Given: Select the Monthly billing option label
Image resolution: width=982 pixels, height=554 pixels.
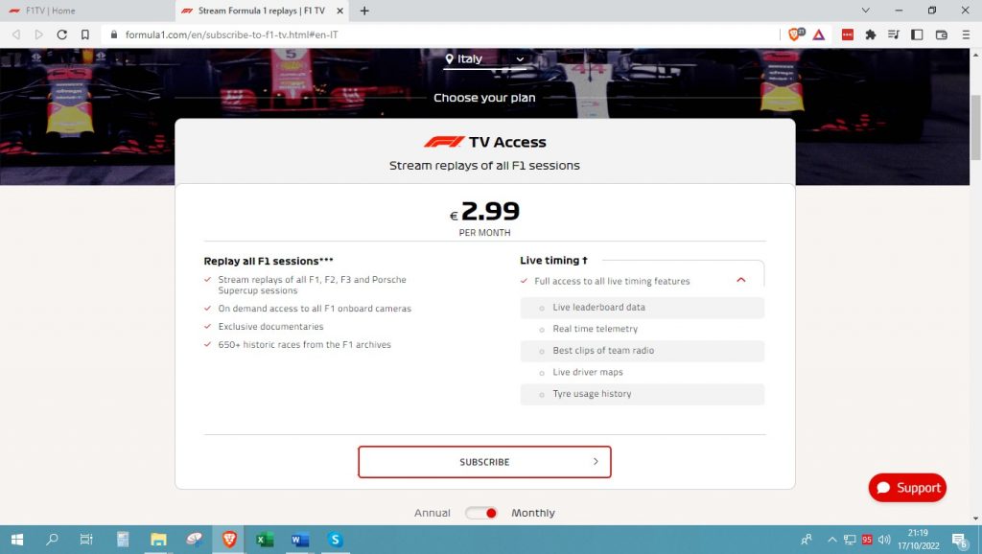Looking at the screenshot, I should pos(533,513).
